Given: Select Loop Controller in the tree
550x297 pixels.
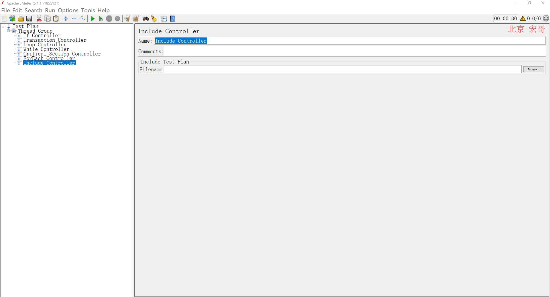Looking at the screenshot, I should tap(45, 45).
